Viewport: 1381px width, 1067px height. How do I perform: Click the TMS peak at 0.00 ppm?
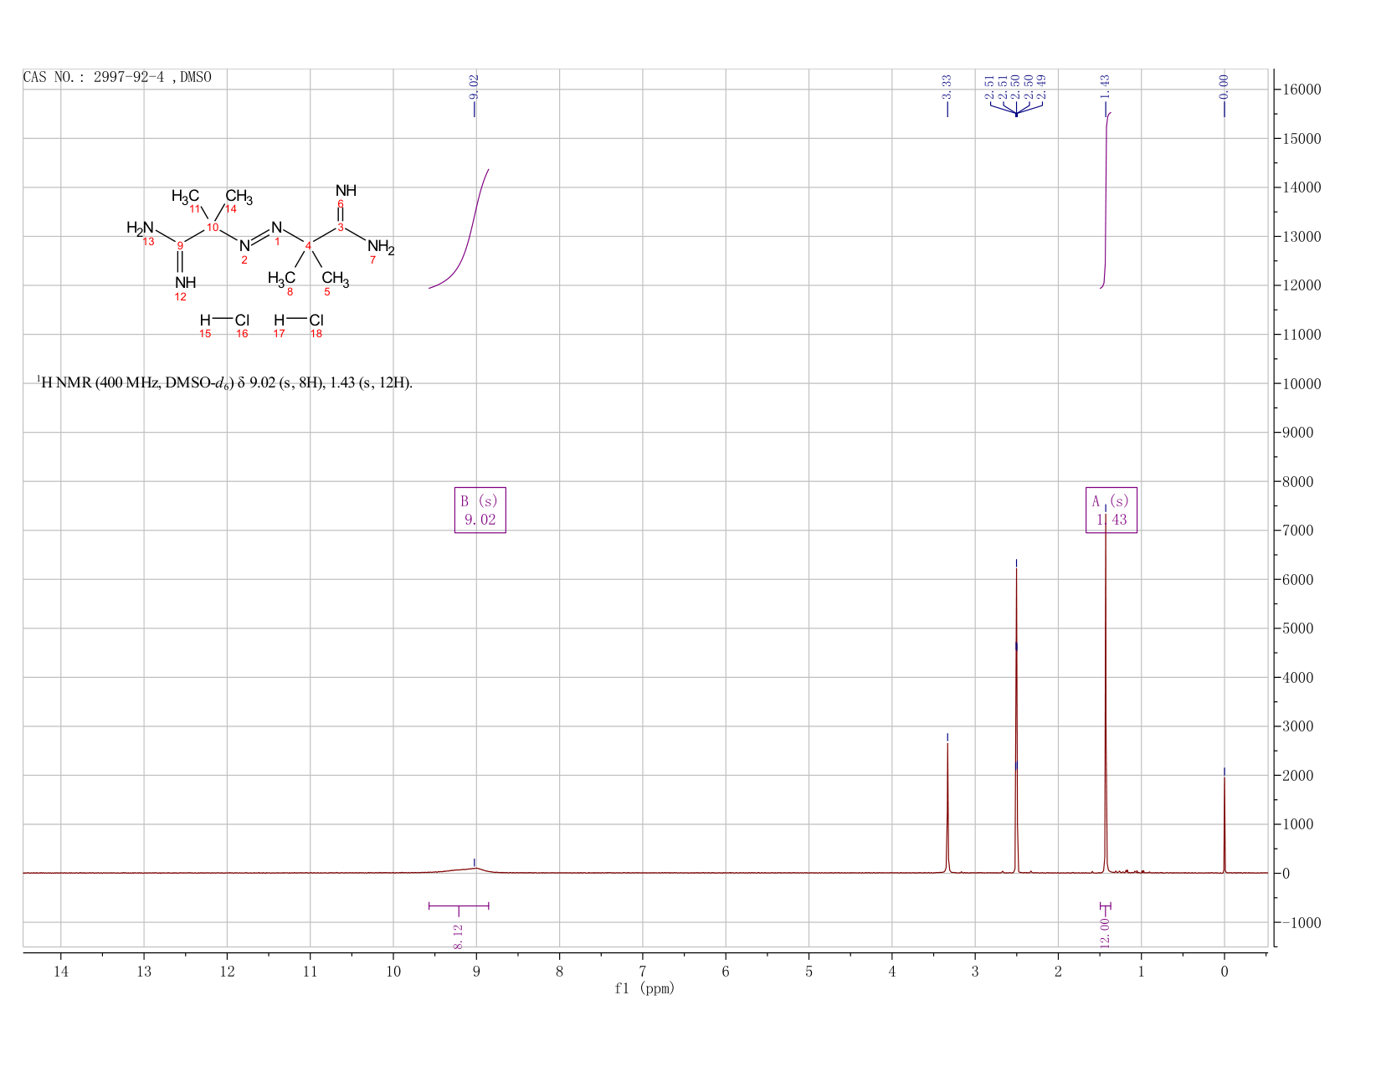click(x=1224, y=824)
